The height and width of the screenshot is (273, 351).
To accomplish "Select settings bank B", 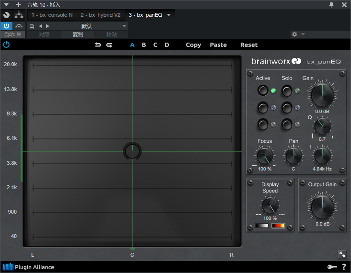I will 144,45.
